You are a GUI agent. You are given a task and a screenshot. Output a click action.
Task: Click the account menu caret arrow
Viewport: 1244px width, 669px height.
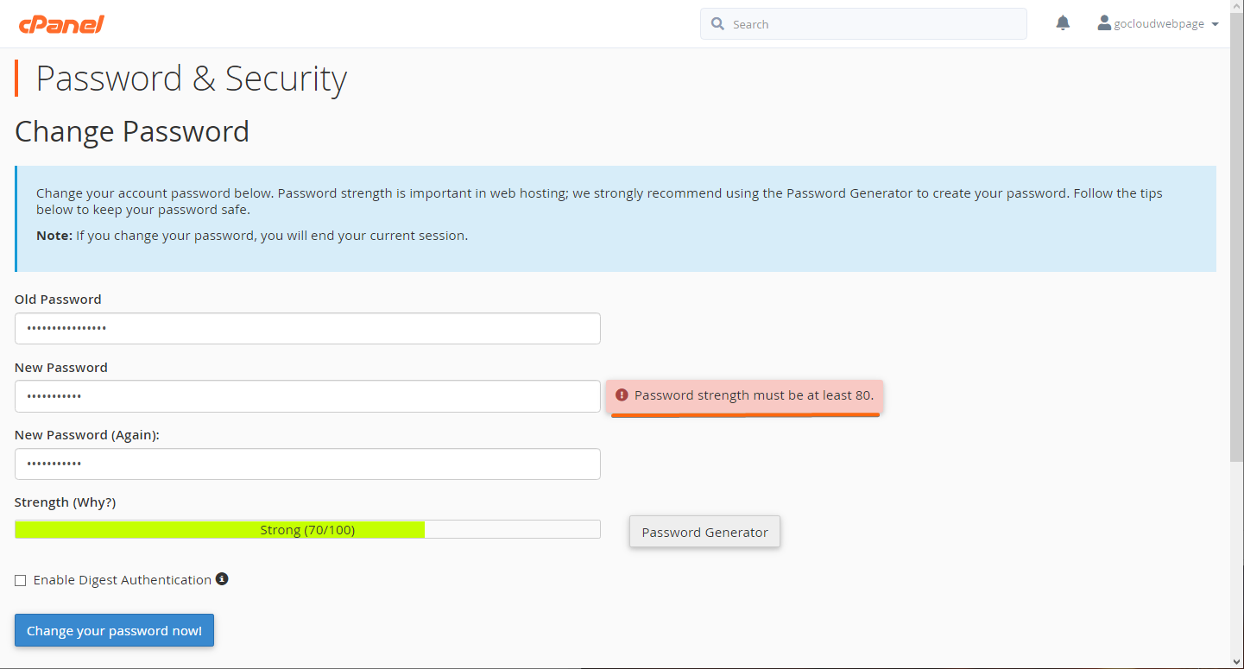pyautogui.click(x=1216, y=24)
